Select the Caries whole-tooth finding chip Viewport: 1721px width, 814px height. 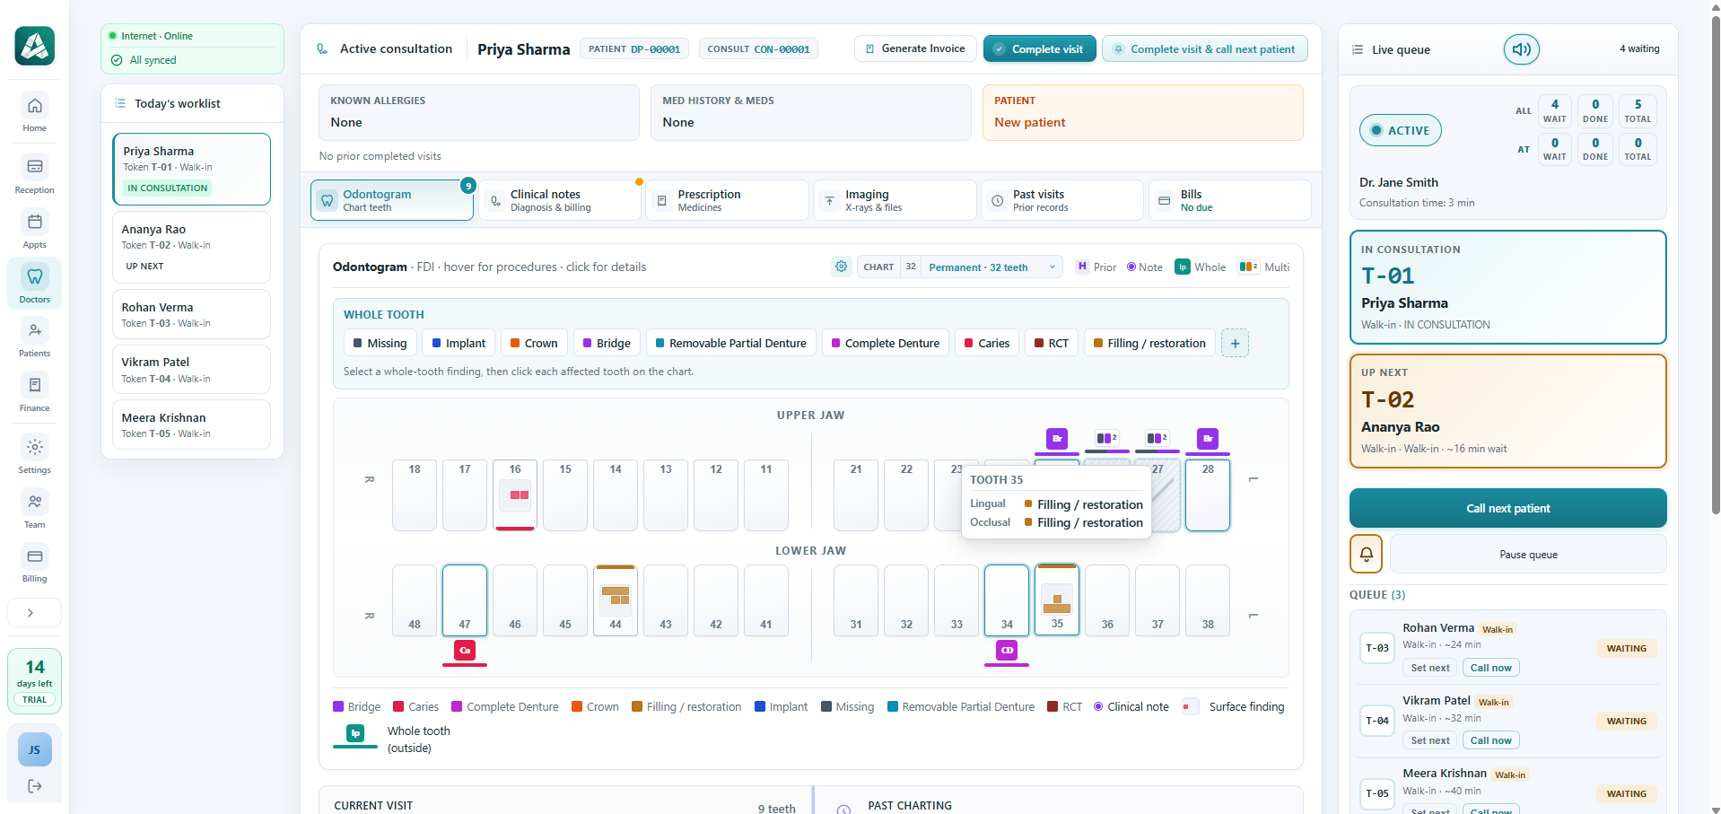(987, 343)
